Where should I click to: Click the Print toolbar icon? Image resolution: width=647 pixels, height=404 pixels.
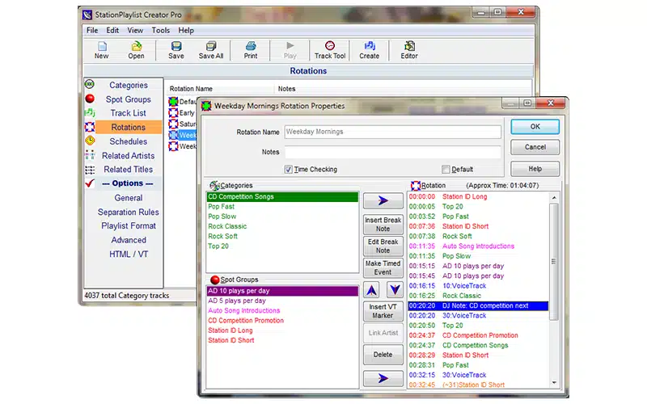251,50
